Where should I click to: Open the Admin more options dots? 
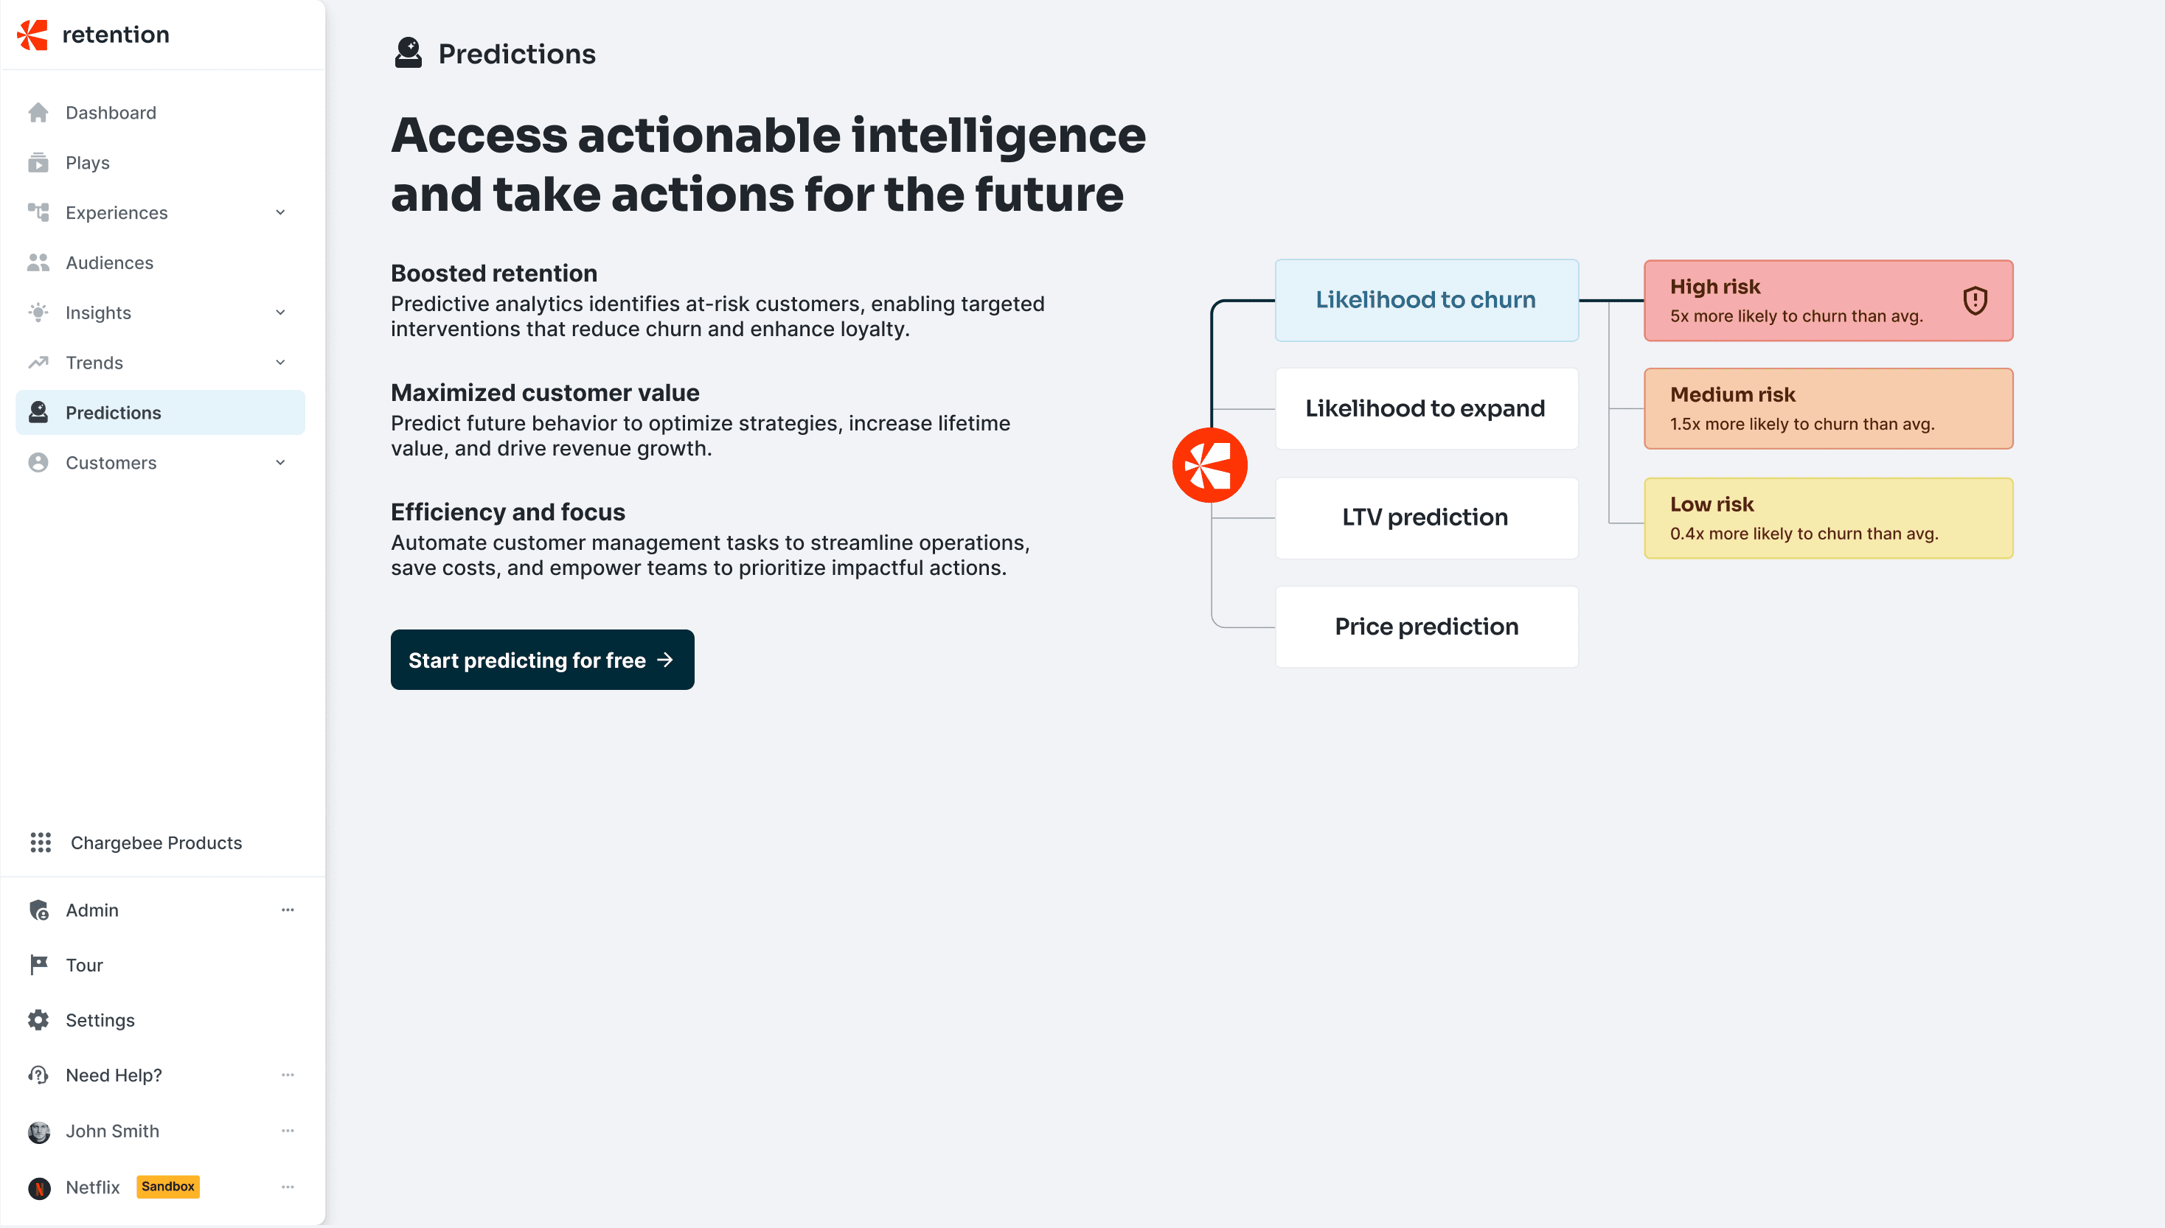coord(288,909)
